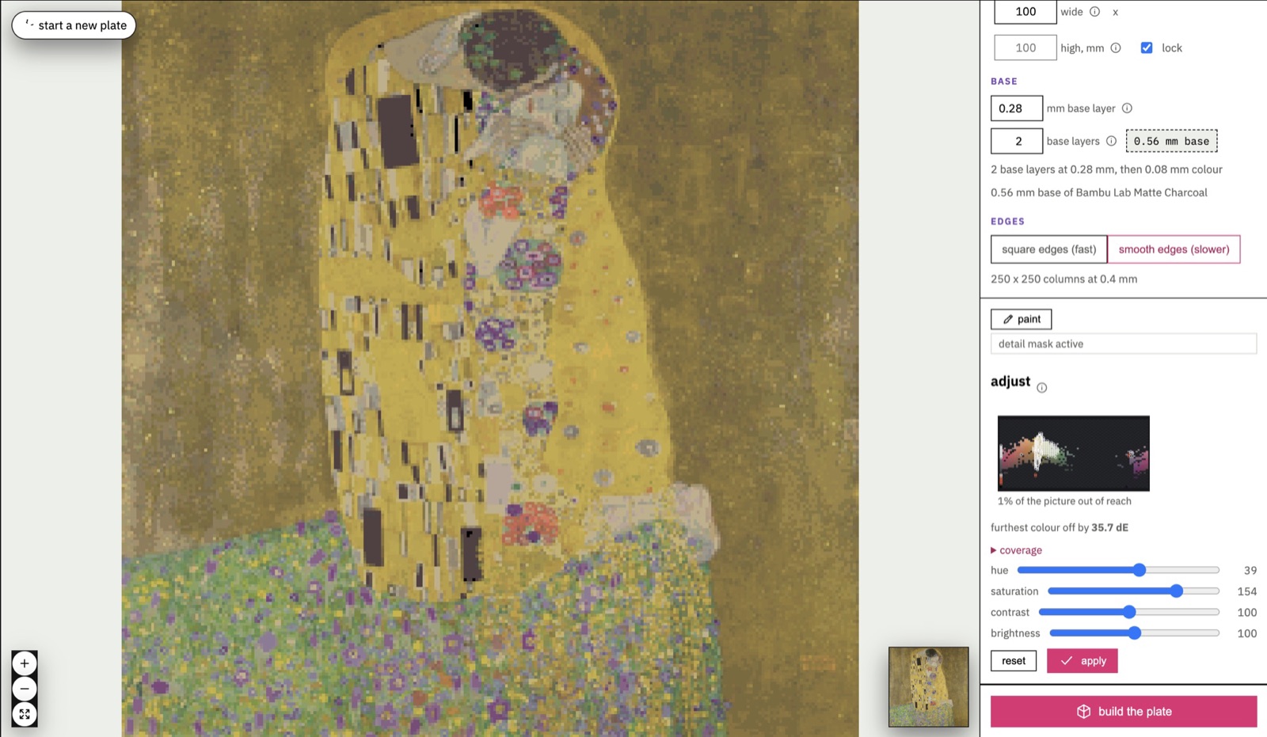Click the base layers count input
This screenshot has width=1267, height=737.
1017,142
